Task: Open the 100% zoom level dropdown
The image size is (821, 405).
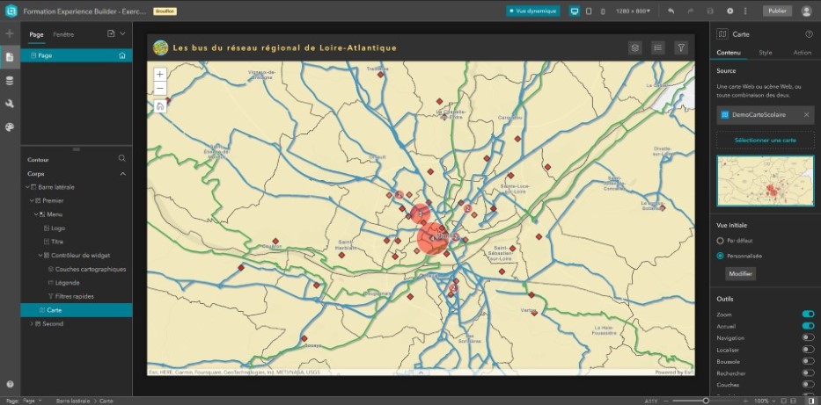Action: 765,401
